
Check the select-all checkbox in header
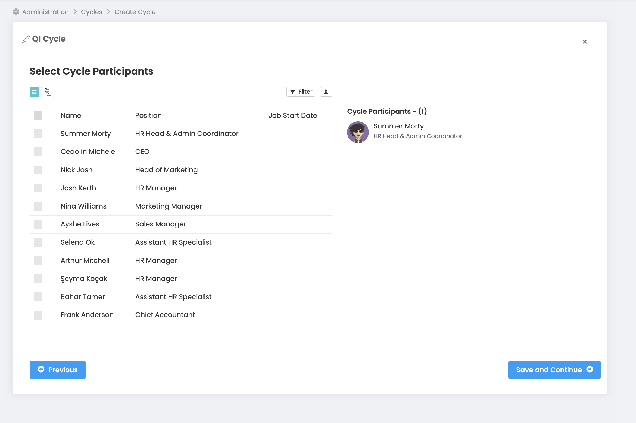pyautogui.click(x=38, y=116)
